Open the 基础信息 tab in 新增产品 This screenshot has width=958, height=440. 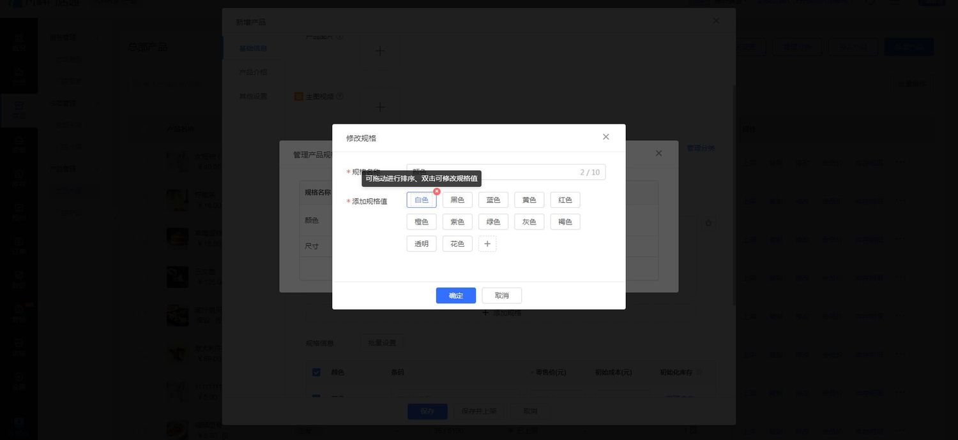coord(253,48)
